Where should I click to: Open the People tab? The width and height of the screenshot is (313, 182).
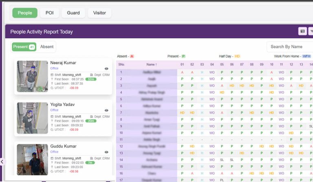(25, 13)
